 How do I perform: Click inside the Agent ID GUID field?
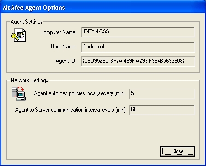[138, 61]
